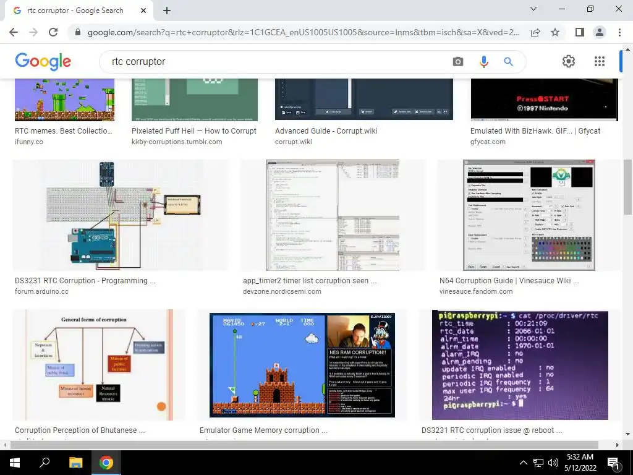This screenshot has width=633, height=475.
Task: Open a new browser tab
Action: (167, 11)
